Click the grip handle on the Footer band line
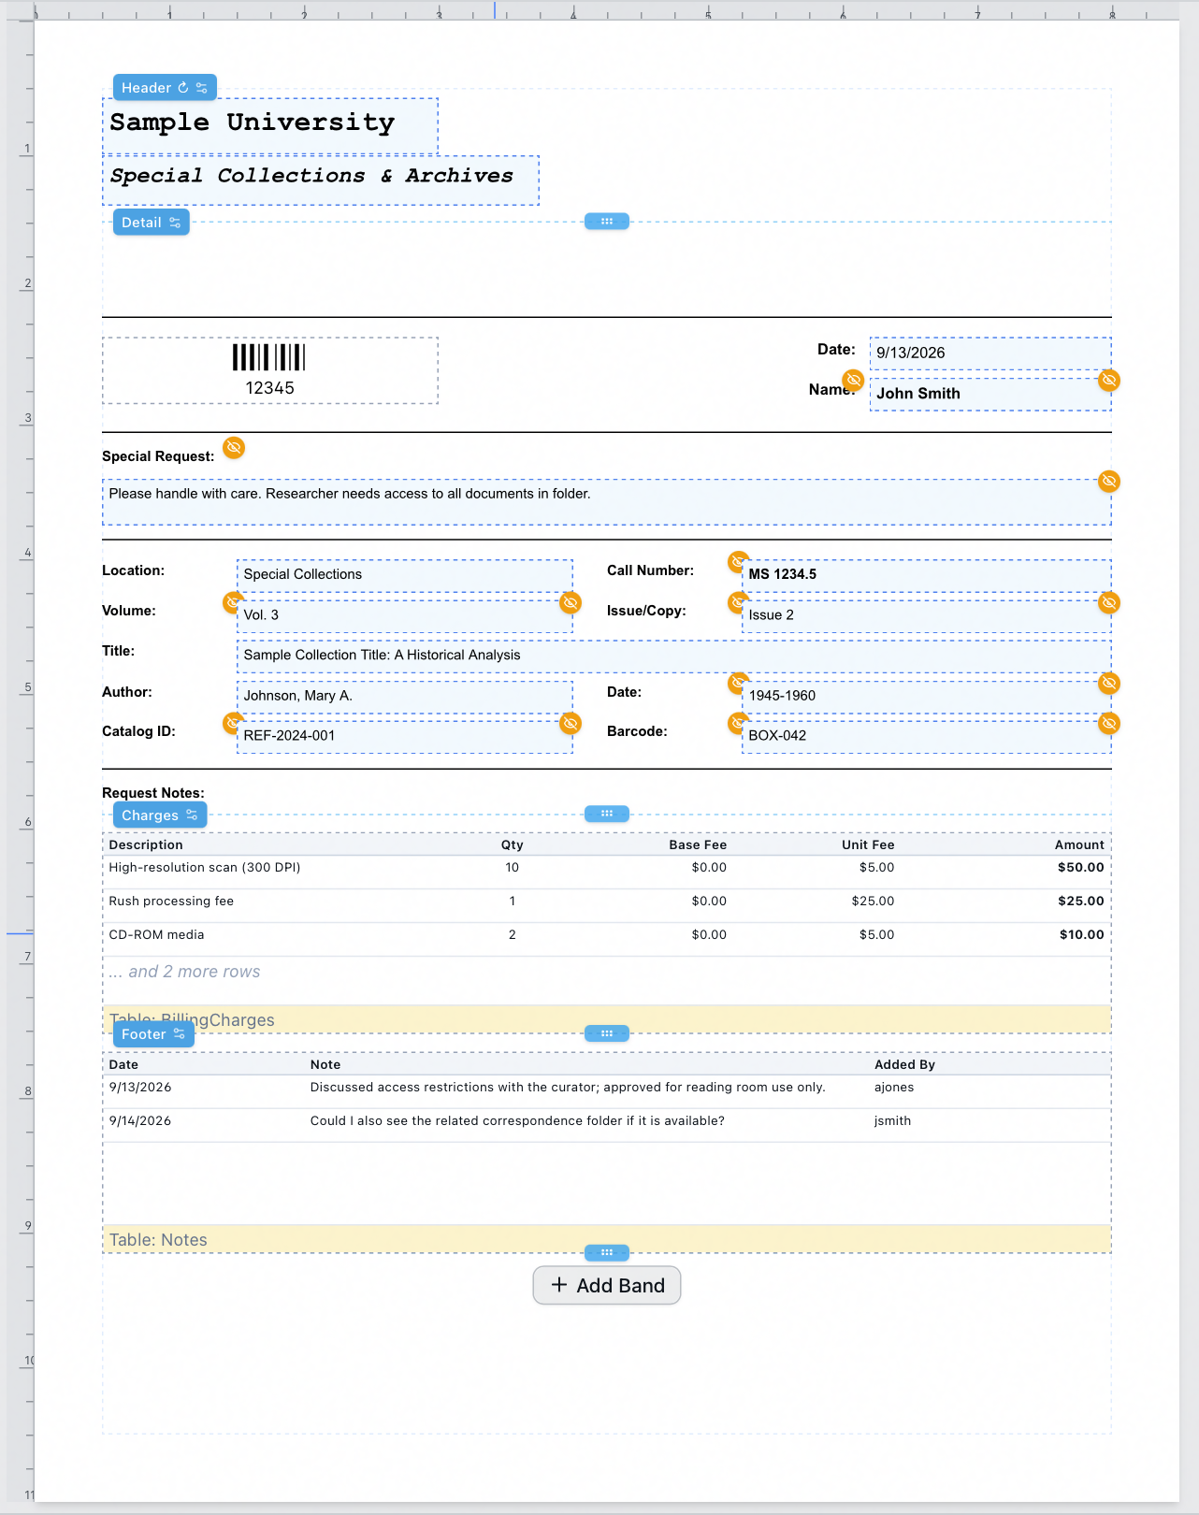The image size is (1199, 1515). coord(607,1033)
